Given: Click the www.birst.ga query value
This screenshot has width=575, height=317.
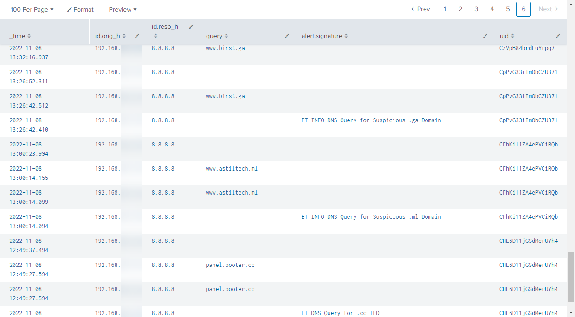Looking at the screenshot, I should click(x=225, y=48).
